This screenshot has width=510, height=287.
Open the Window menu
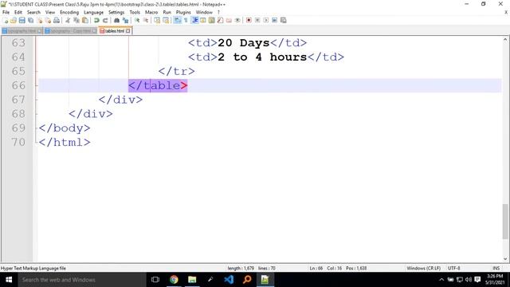coord(204,12)
